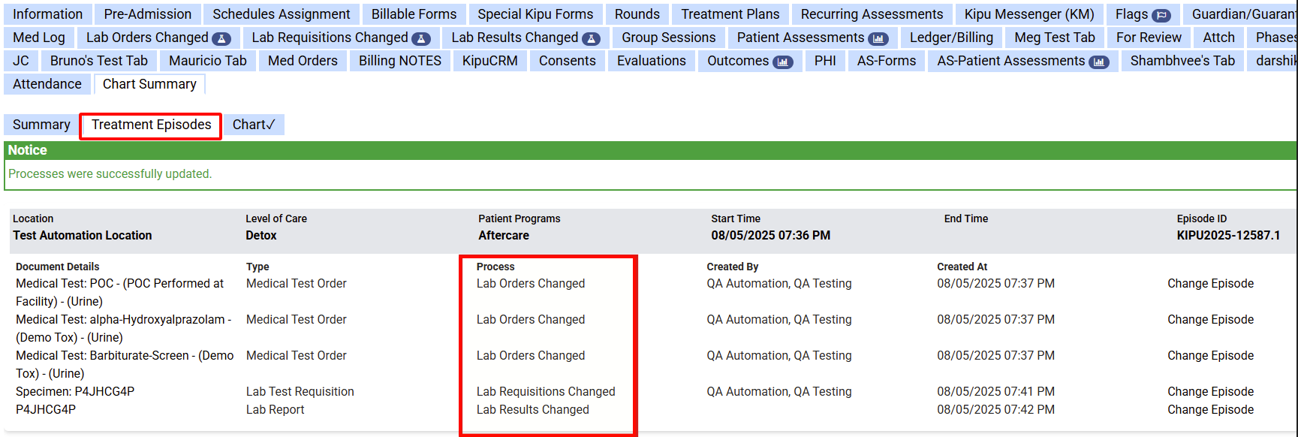Image resolution: width=1298 pixels, height=437 pixels.
Task: Click chart icon on Outcomes tab
Action: pos(782,62)
